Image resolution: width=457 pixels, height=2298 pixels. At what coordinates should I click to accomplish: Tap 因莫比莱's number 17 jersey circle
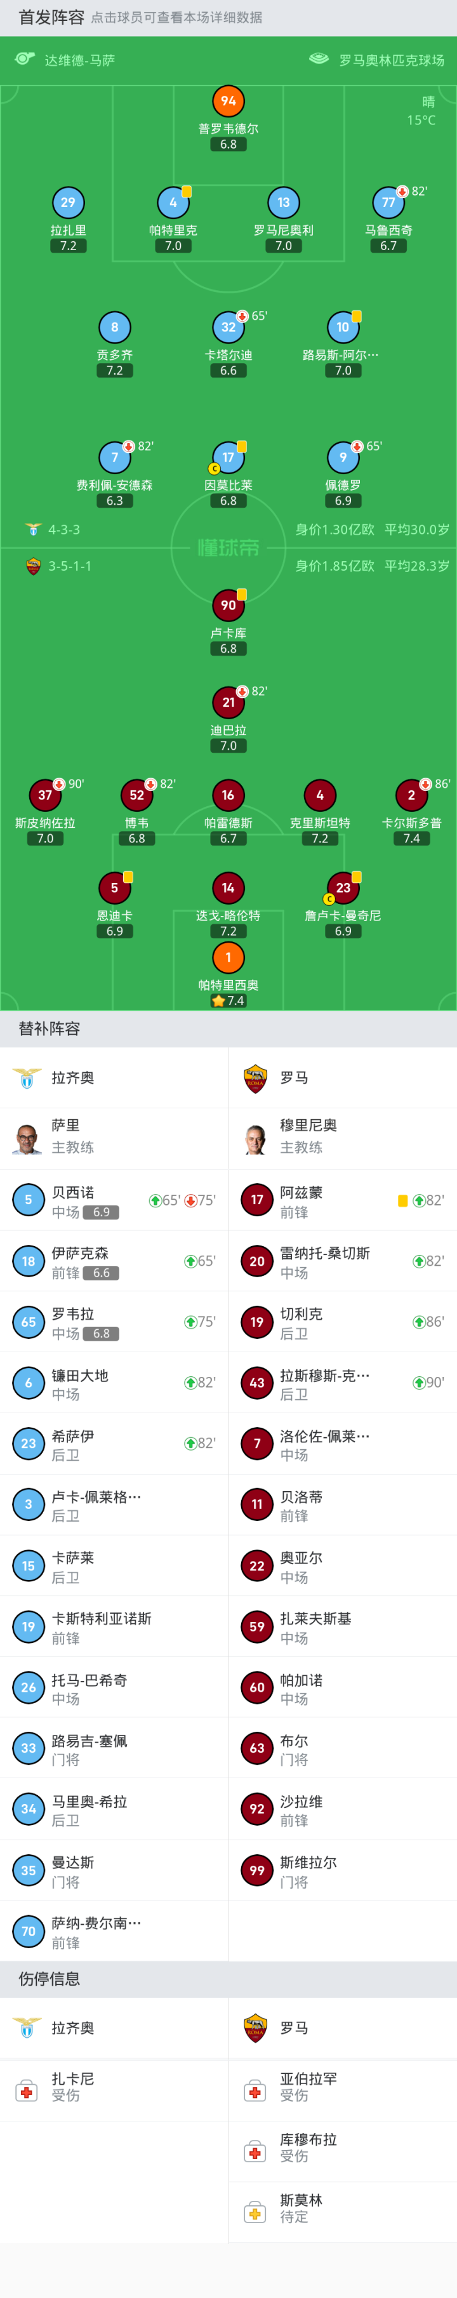(228, 458)
